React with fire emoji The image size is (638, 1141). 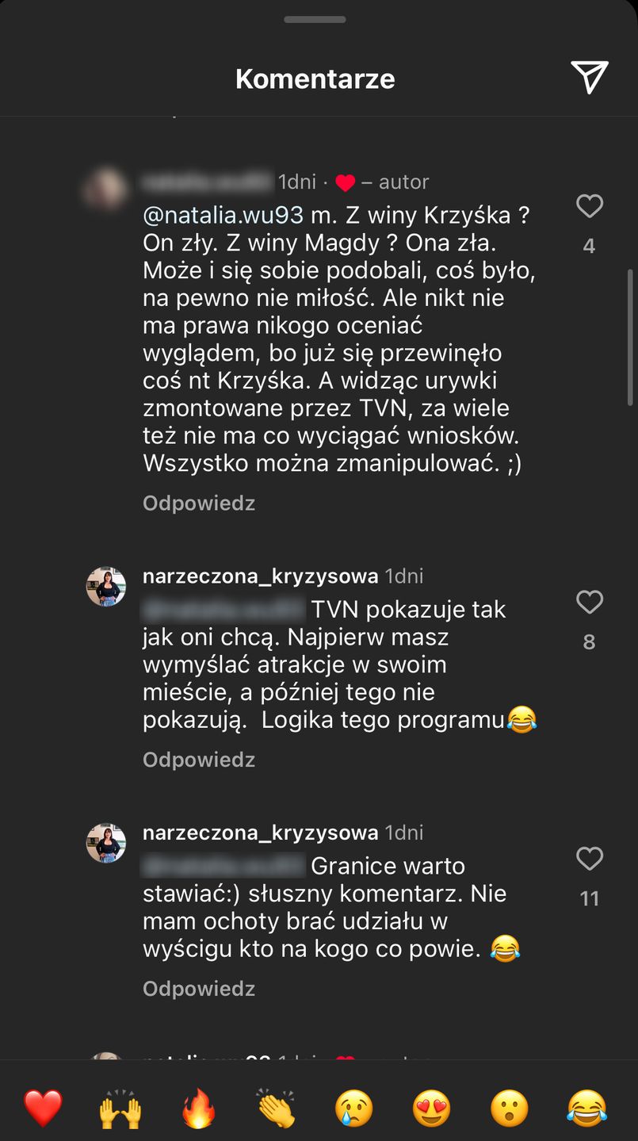point(198,1108)
